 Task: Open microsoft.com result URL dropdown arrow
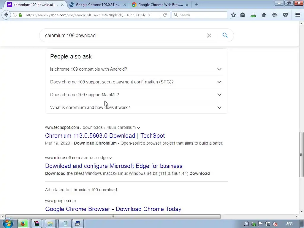point(110,158)
